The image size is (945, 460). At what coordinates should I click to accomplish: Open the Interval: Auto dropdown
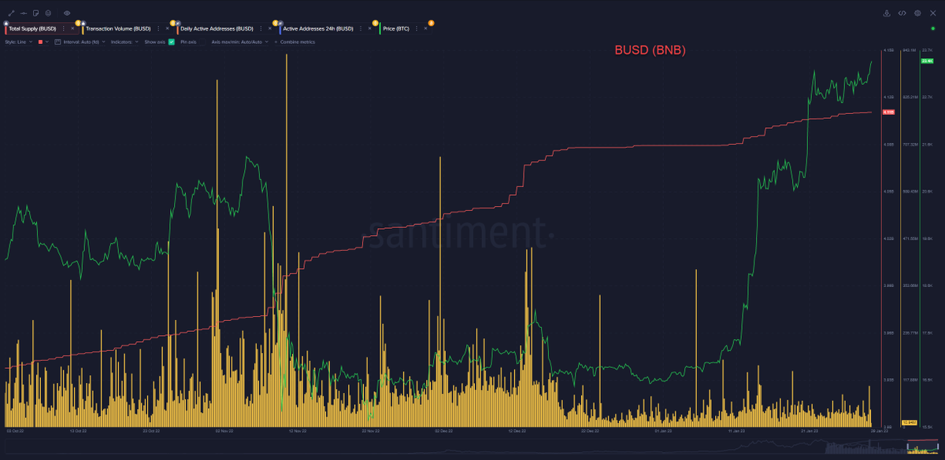(84, 42)
